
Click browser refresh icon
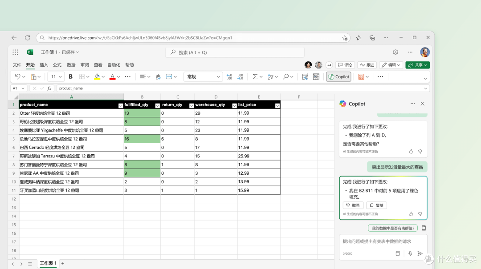pos(28,38)
